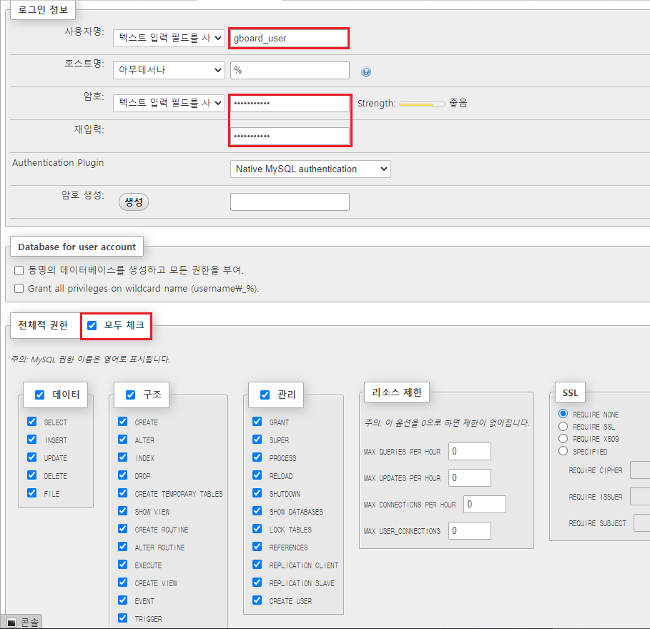Open the Authentication Plugin dropdown
The width and height of the screenshot is (650, 629).
pyautogui.click(x=310, y=169)
